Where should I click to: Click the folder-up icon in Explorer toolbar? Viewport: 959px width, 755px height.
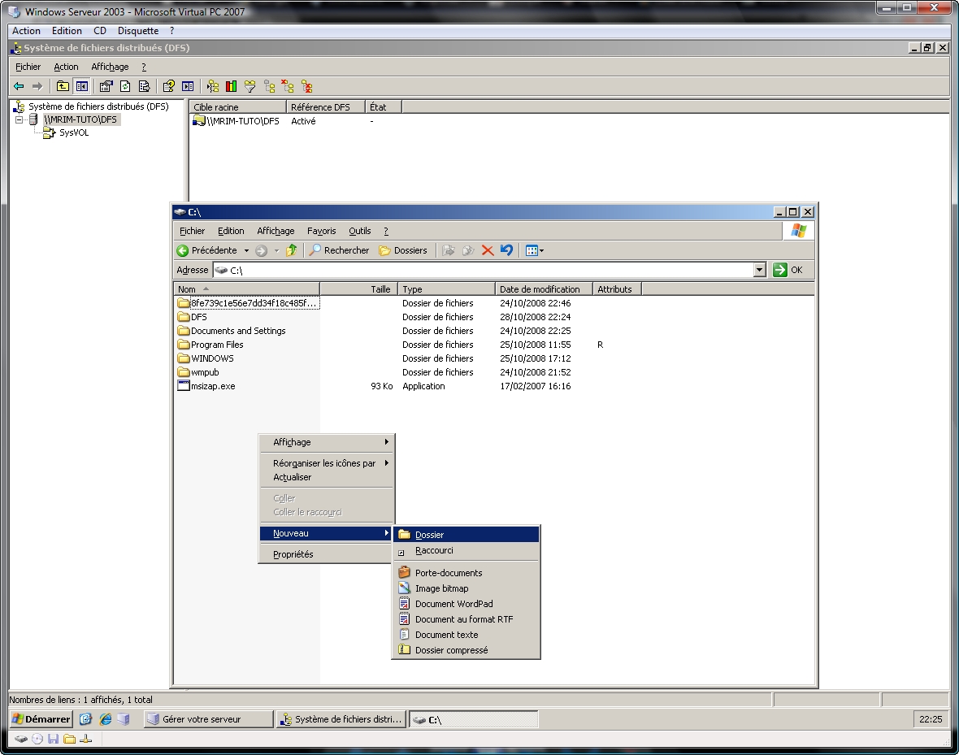coord(292,250)
